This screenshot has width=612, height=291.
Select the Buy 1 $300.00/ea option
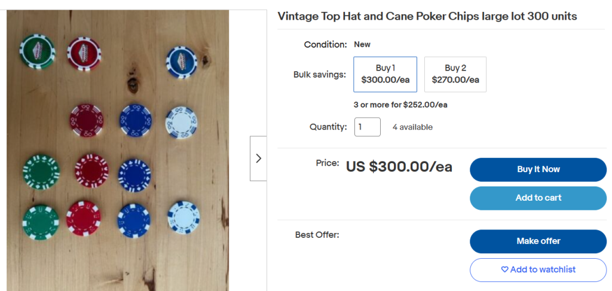click(x=385, y=74)
